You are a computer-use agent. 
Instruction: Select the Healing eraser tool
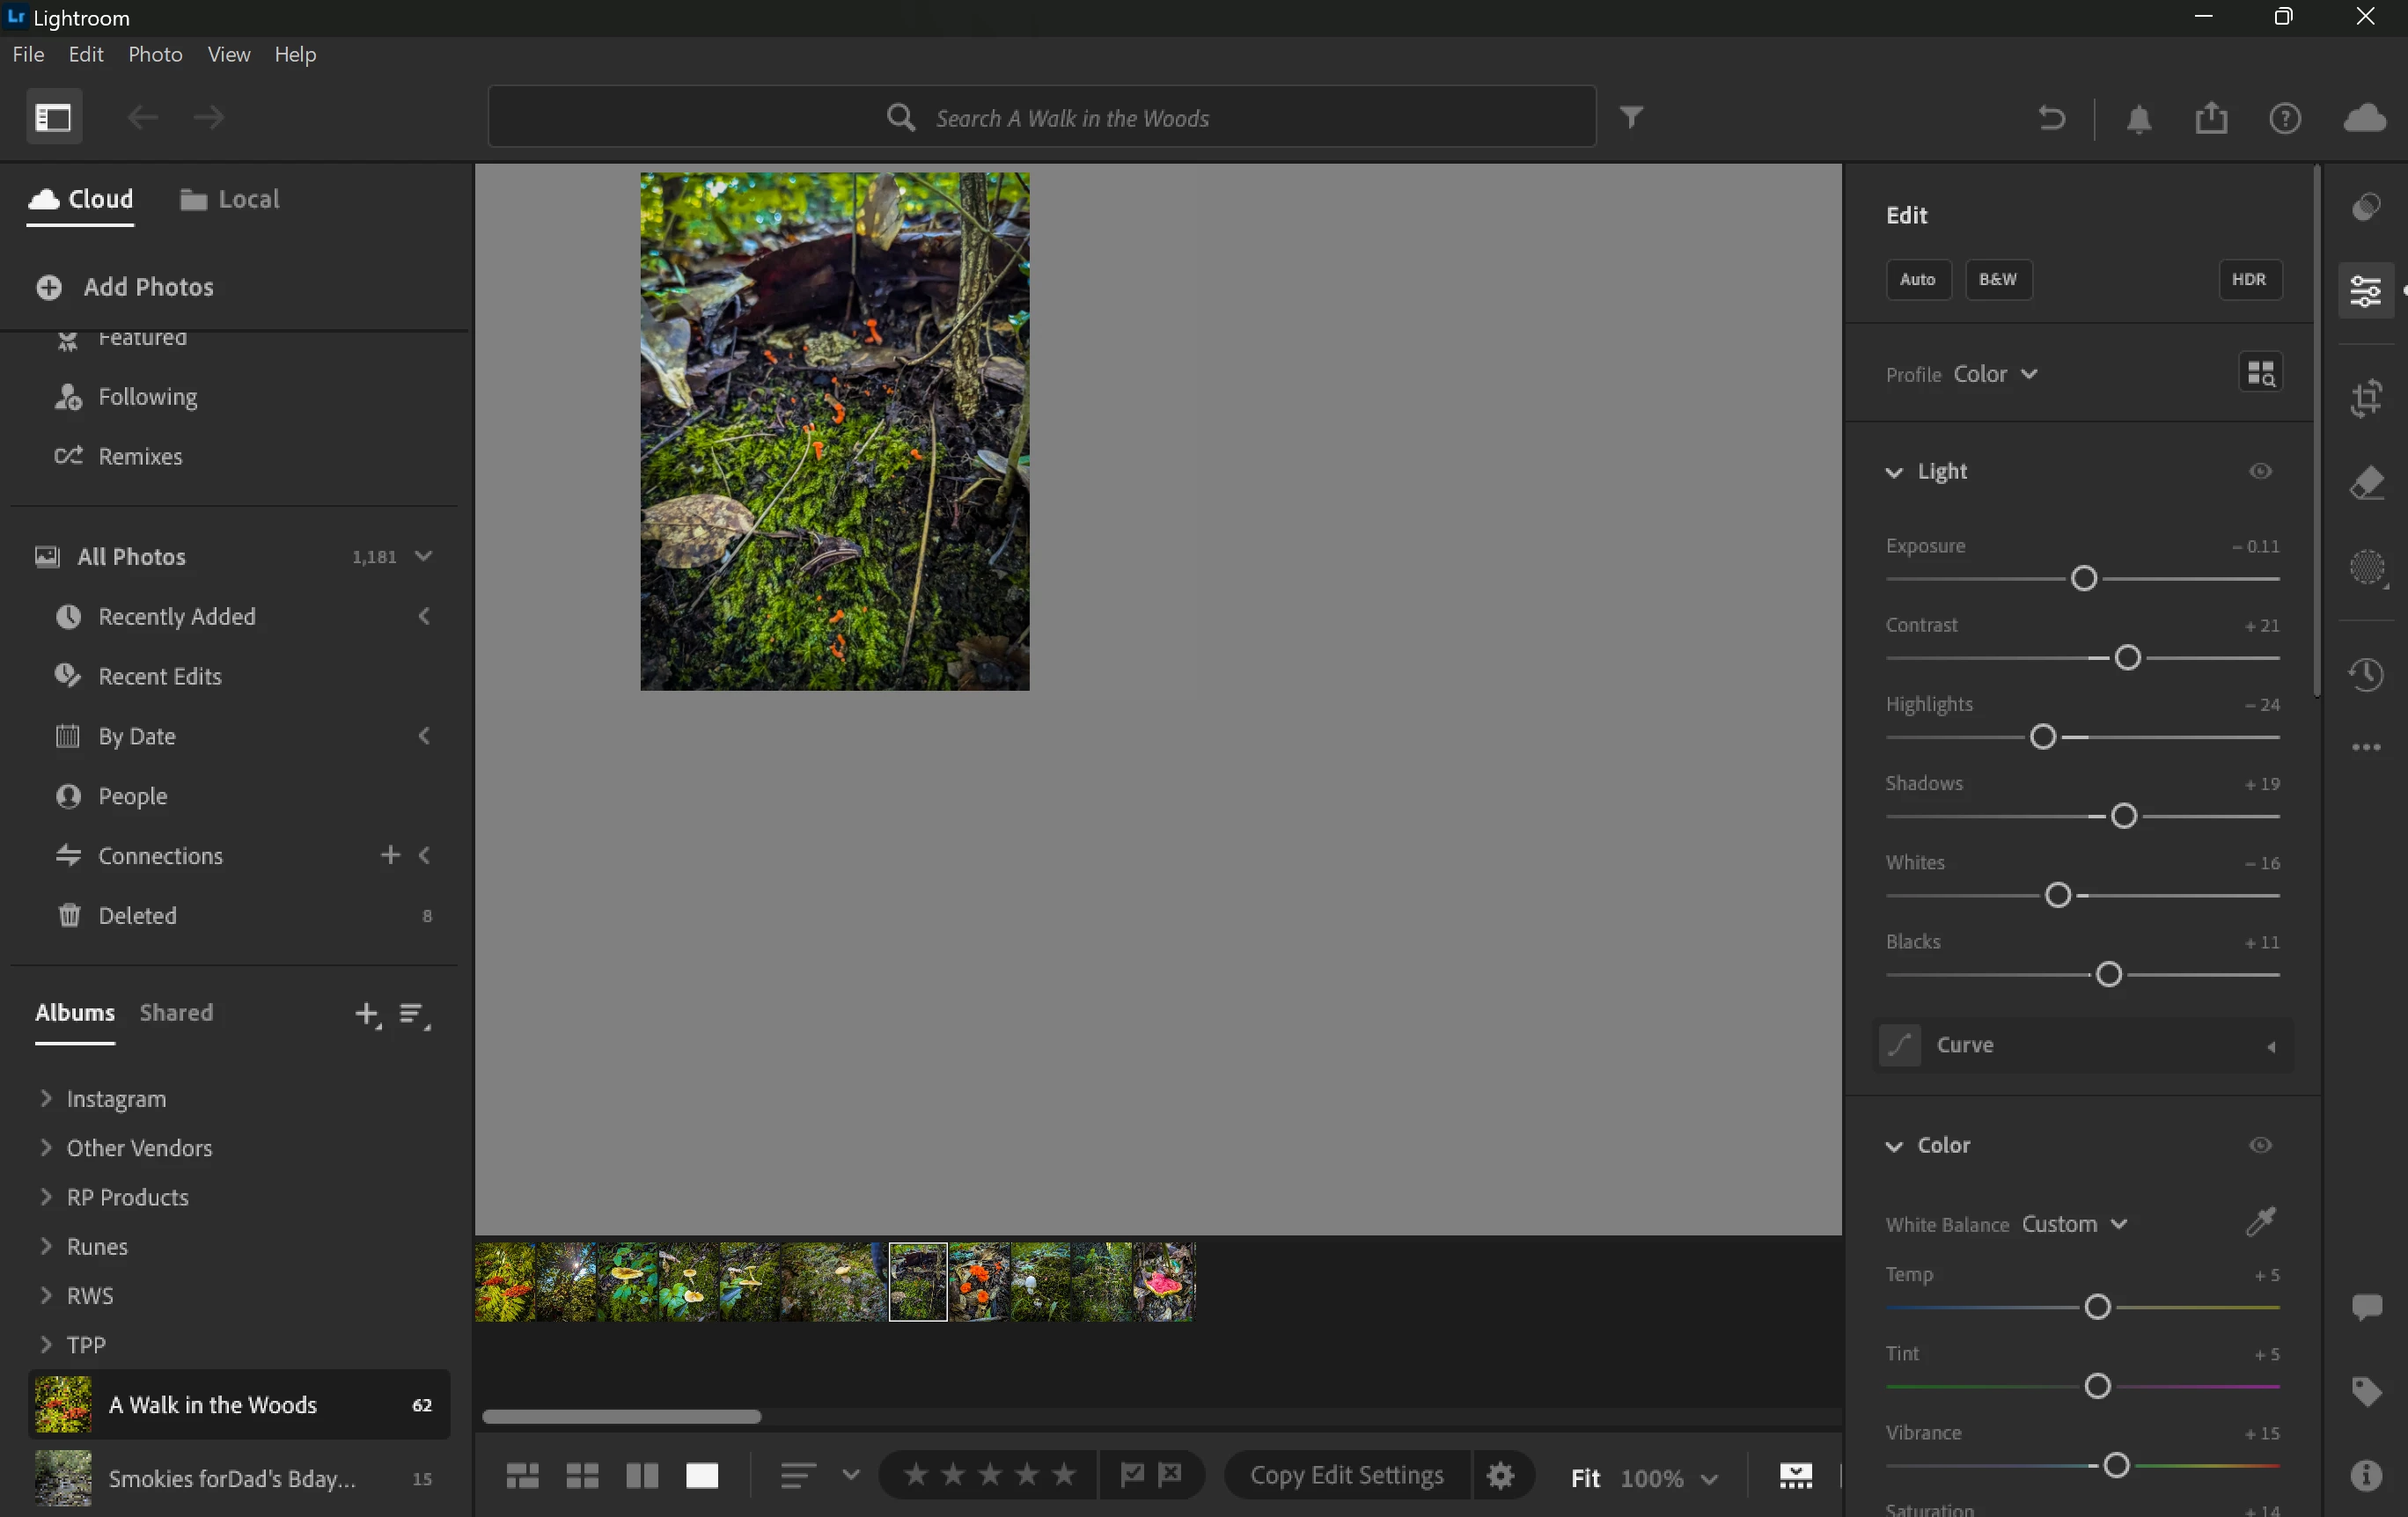pos(2366,483)
